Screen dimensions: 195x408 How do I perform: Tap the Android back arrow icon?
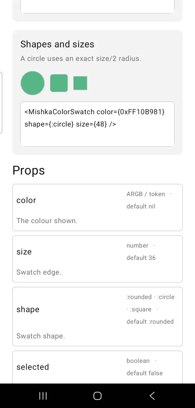[152, 396]
